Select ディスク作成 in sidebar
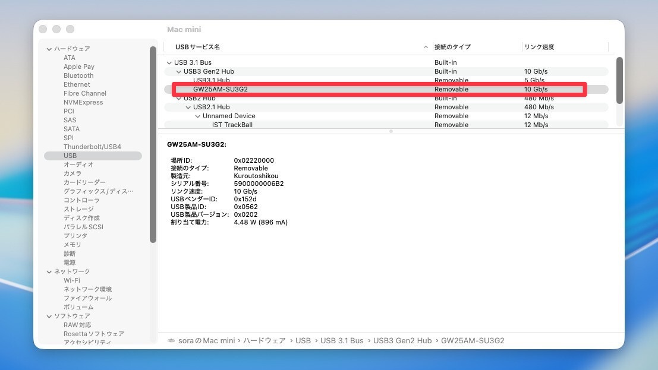658x370 pixels. pyautogui.click(x=81, y=218)
